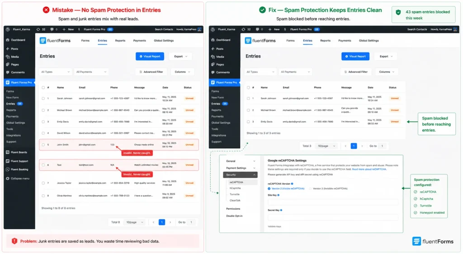
Task: Change 10/page selector in Mistake panel
Action: pos(135,222)
